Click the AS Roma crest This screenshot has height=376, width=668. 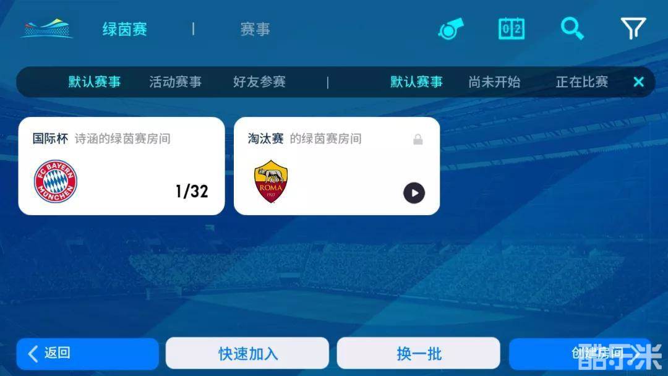pos(271,181)
